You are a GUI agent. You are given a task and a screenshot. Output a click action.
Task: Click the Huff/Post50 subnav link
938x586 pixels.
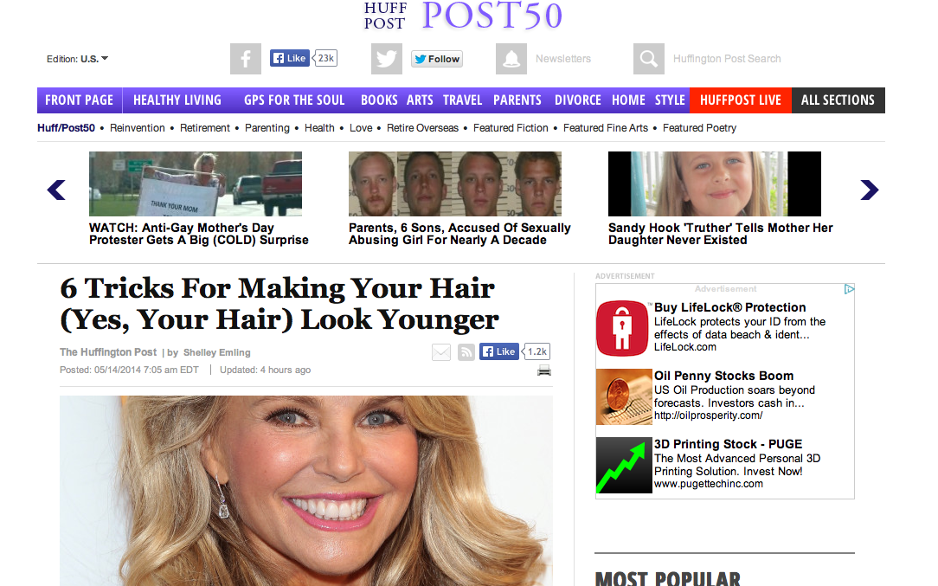click(66, 127)
